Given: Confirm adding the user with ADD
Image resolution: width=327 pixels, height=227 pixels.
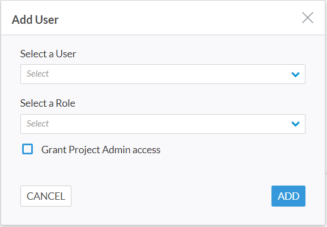Looking at the screenshot, I should [x=288, y=196].
